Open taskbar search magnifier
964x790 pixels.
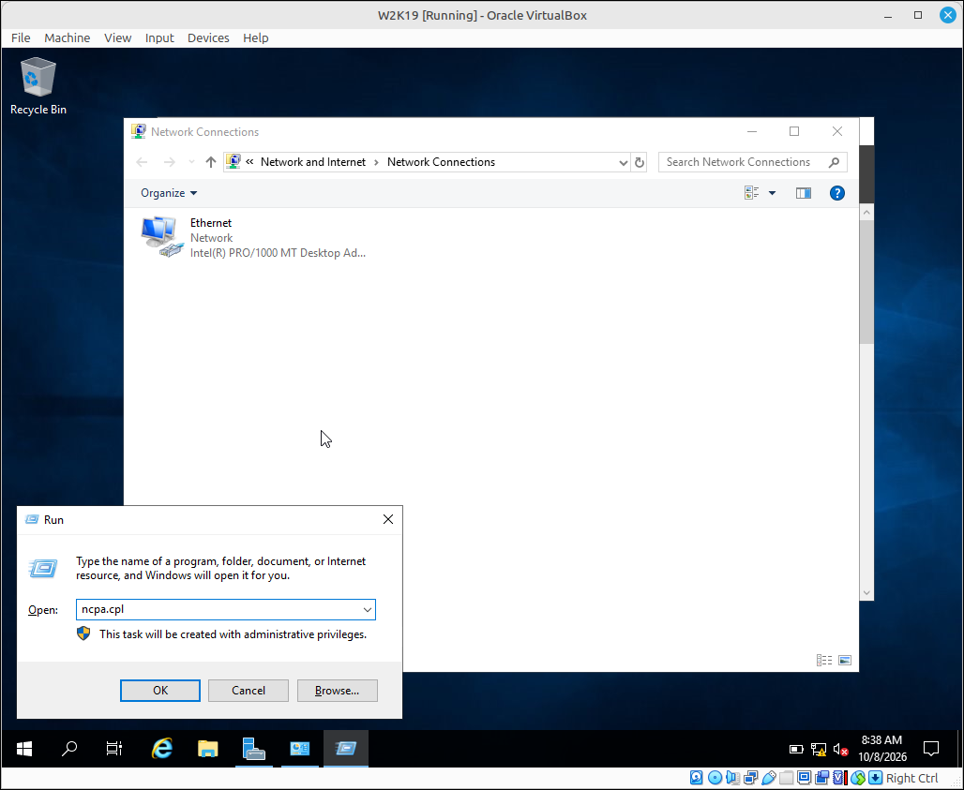click(69, 748)
